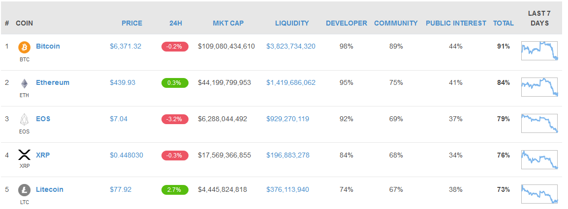Select Litecoin market cap $4,445,824,818
This screenshot has width=568, height=209.
click(x=222, y=189)
